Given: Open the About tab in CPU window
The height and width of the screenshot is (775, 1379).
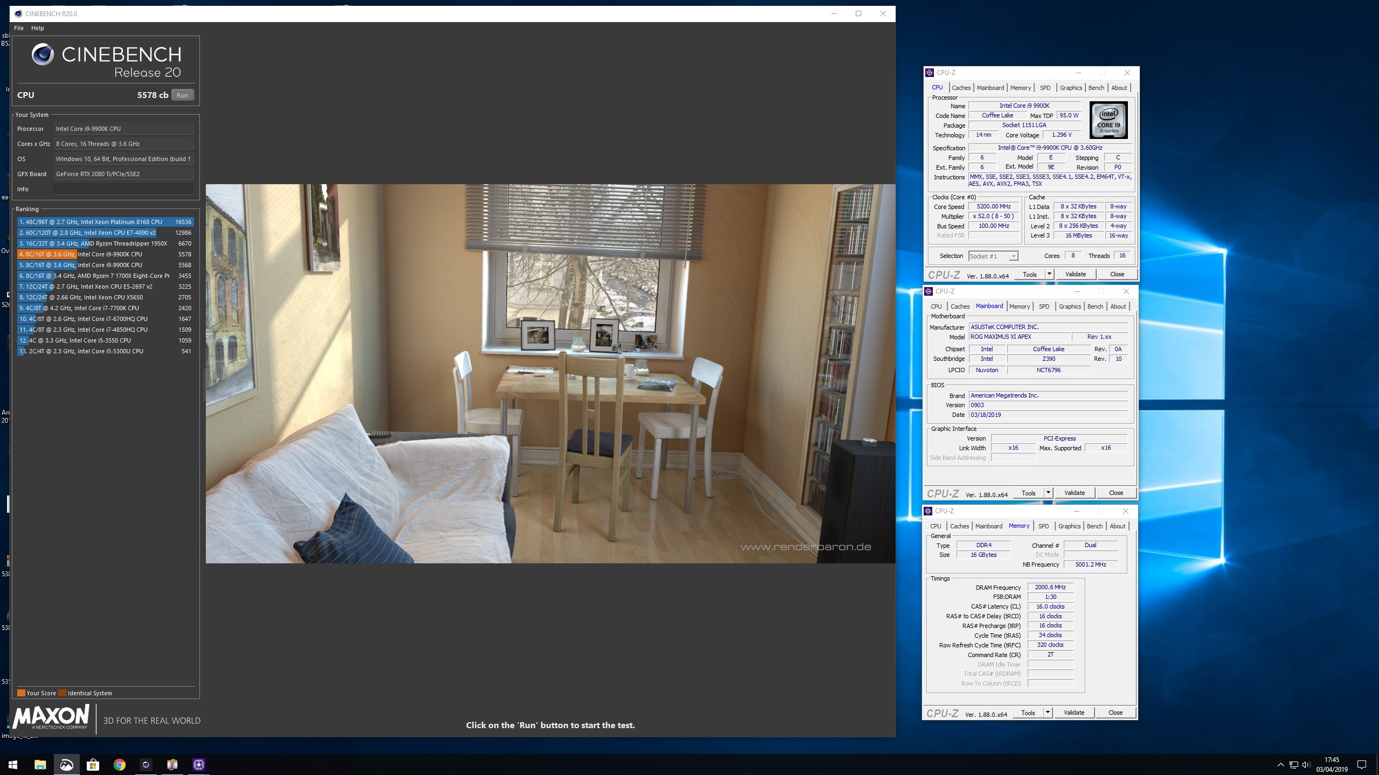Looking at the screenshot, I should click(1119, 88).
